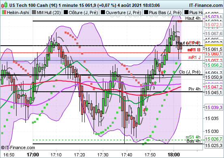Click the 16:50 time axis label
The image size is (224, 158).
point(9,155)
